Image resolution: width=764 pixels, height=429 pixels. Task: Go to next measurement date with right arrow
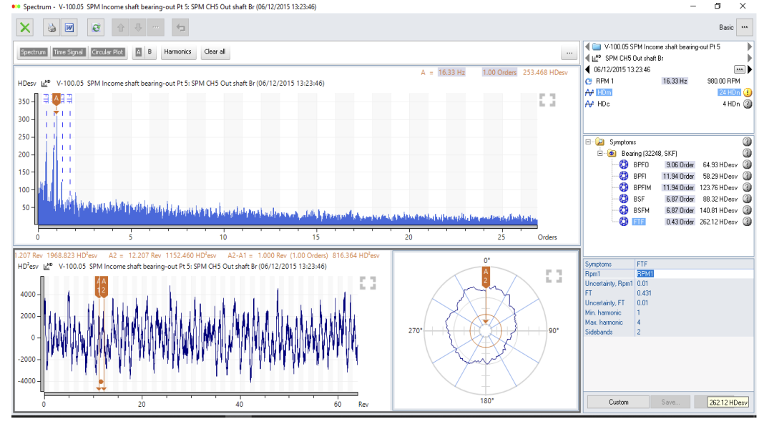(x=750, y=69)
